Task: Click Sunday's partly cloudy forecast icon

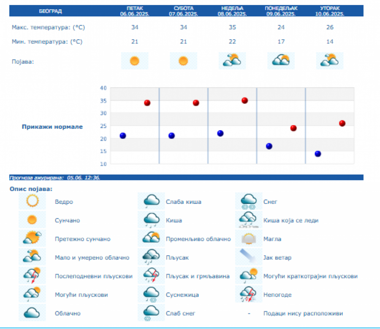Action: 232,61
